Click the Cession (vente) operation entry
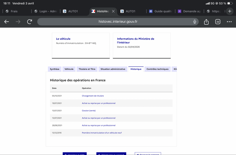The width and height of the screenshot is (236, 155). tap(88, 110)
